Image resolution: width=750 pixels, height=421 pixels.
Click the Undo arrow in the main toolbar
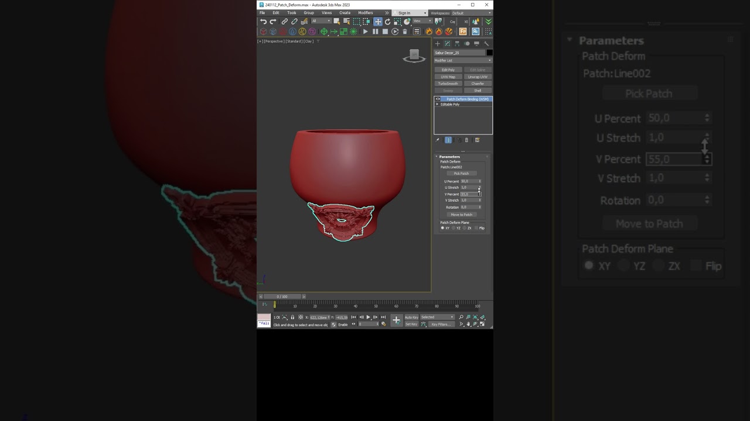[x=263, y=22]
